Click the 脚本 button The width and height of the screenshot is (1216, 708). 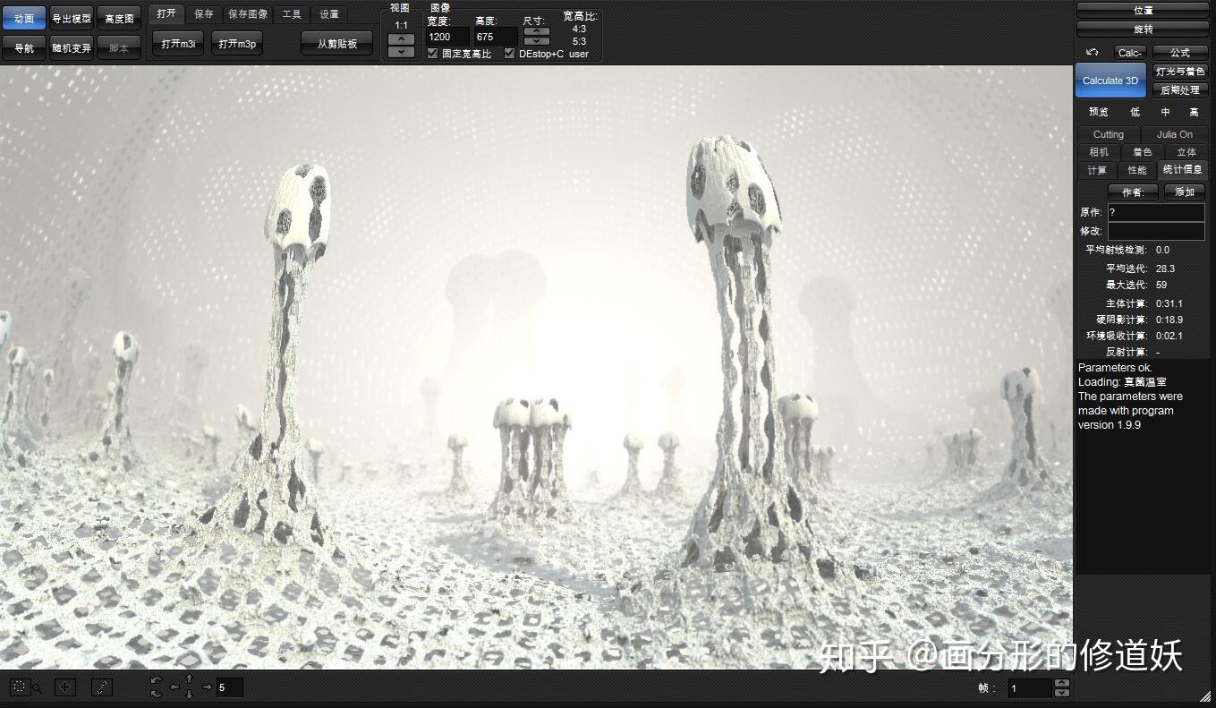point(119,48)
